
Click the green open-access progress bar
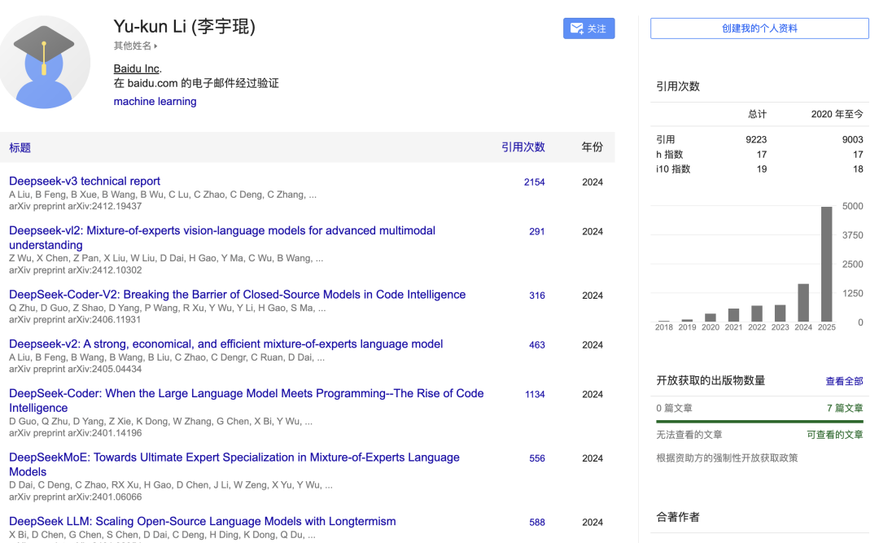759,422
